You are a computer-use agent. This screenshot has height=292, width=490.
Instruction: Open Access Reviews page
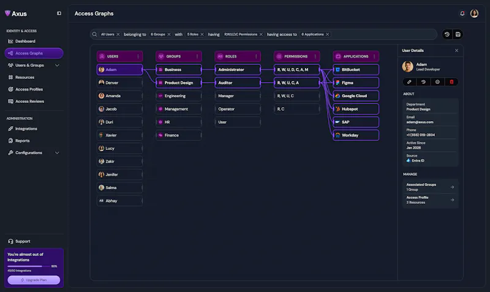click(x=34, y=101)
